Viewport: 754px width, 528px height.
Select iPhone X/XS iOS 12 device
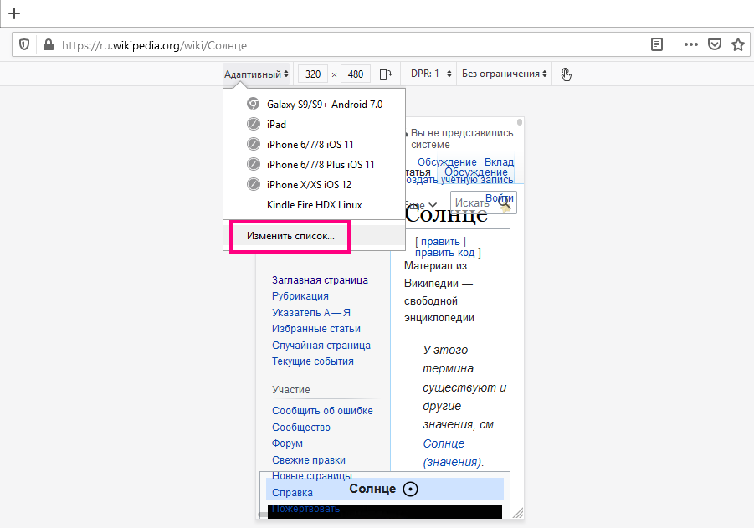(315, 185)
